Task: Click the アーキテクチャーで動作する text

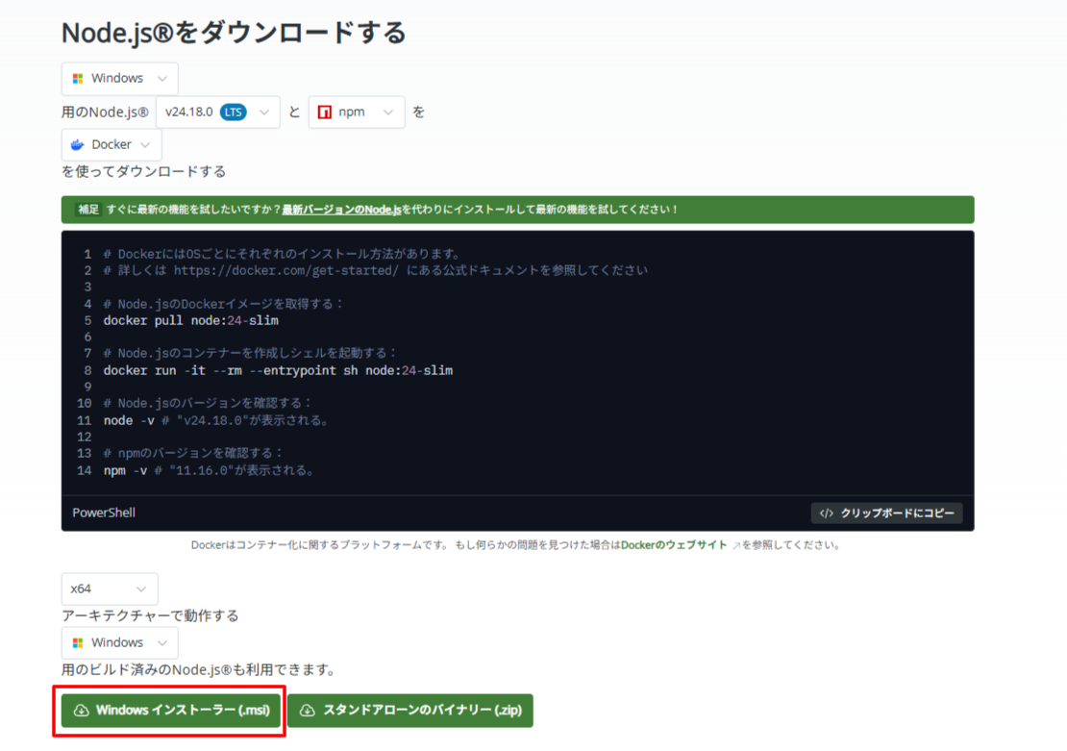Action: point(150,615)
